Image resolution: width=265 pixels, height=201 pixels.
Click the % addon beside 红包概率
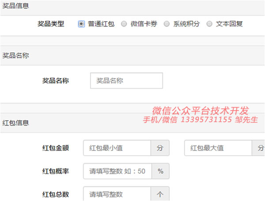coord(160,171)
